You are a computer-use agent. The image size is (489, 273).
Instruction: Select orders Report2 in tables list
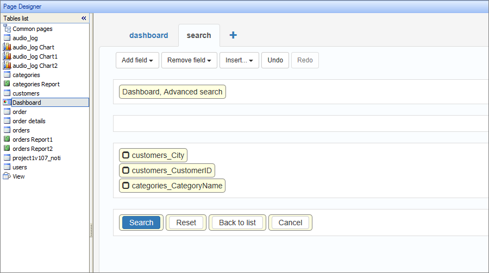click(33, 149)
